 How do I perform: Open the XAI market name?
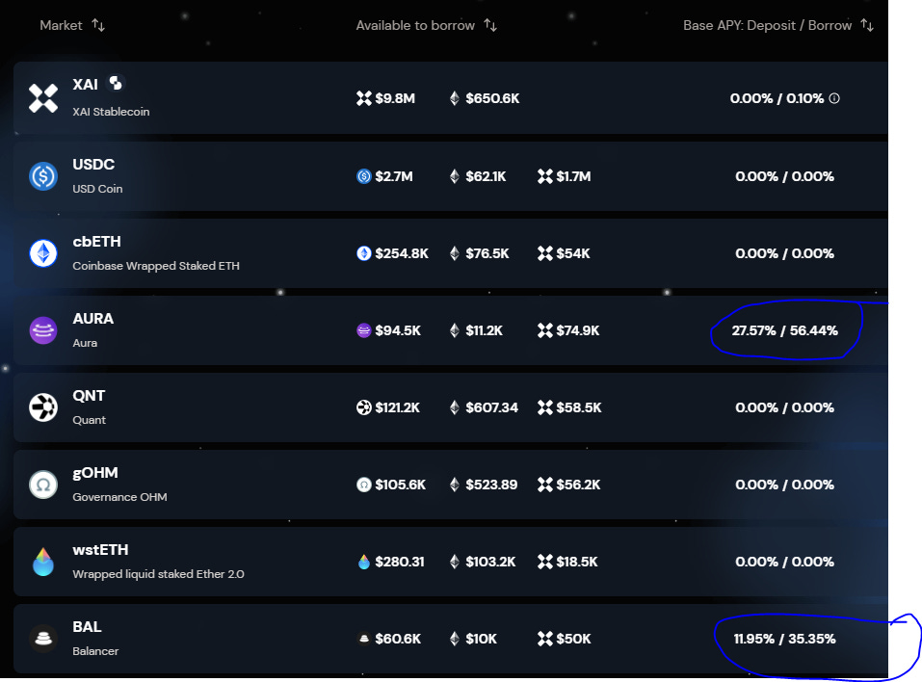coord(85,84)
